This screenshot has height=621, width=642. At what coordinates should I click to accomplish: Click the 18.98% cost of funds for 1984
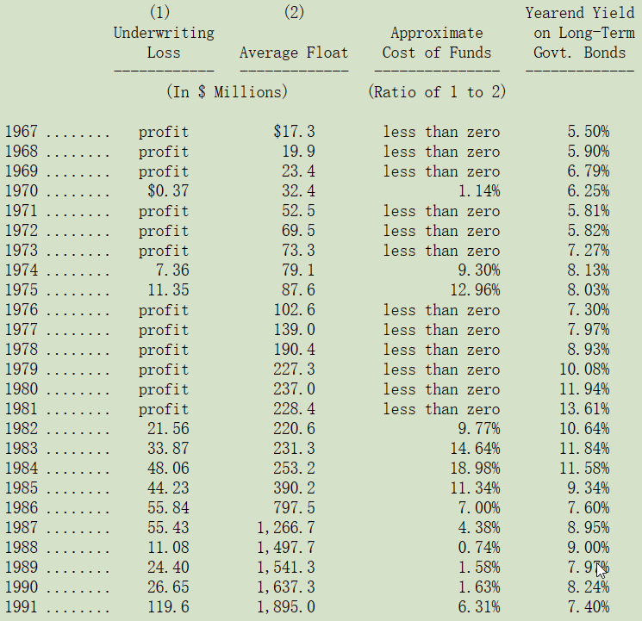point(475,468)
